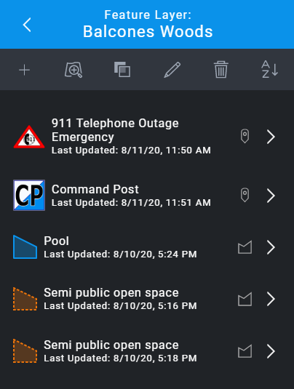Image resolution: width=294 pixels, height=389 pixels.
Task: Select the CP Command Post symbol thumbnail
Action: 29,196
